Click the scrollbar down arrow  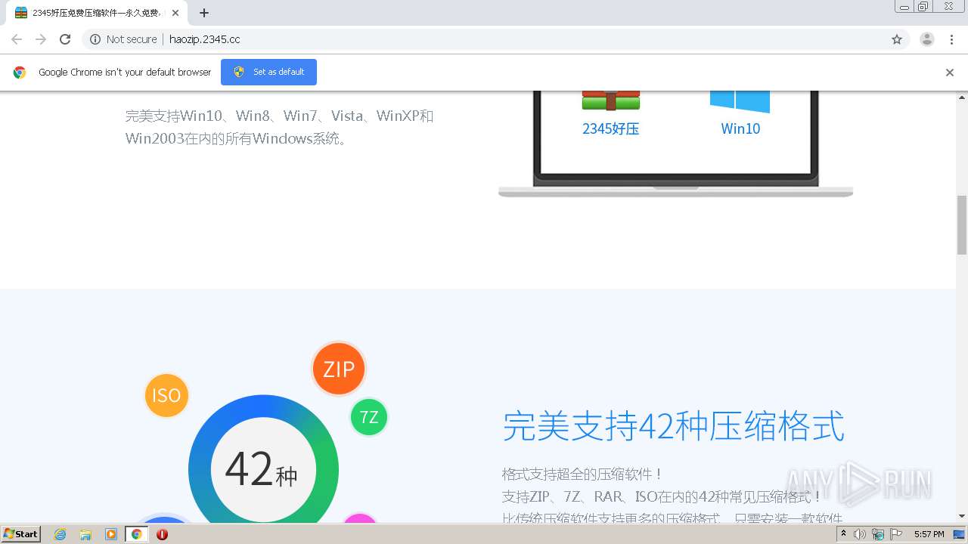(962, 517)
